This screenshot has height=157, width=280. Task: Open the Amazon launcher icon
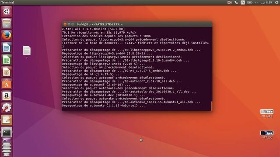(7, 96)
